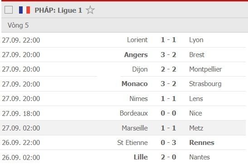Click the Nantes team name
248x164 pixels.
coord(199,157)
